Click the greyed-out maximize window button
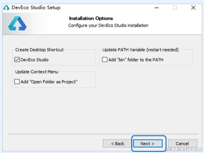The width and height of the screenshot is (204, 153). pos(175,8)
